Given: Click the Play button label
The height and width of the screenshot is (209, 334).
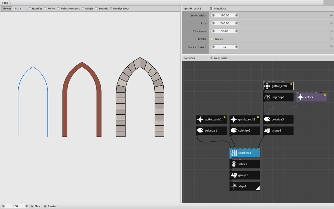Looking at the screenshot, I should pyautogui.click(x=37, y=206).
